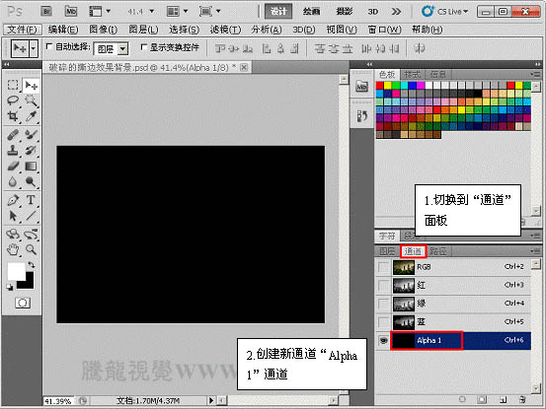Save selection as channel

click(x=482, y=399)
